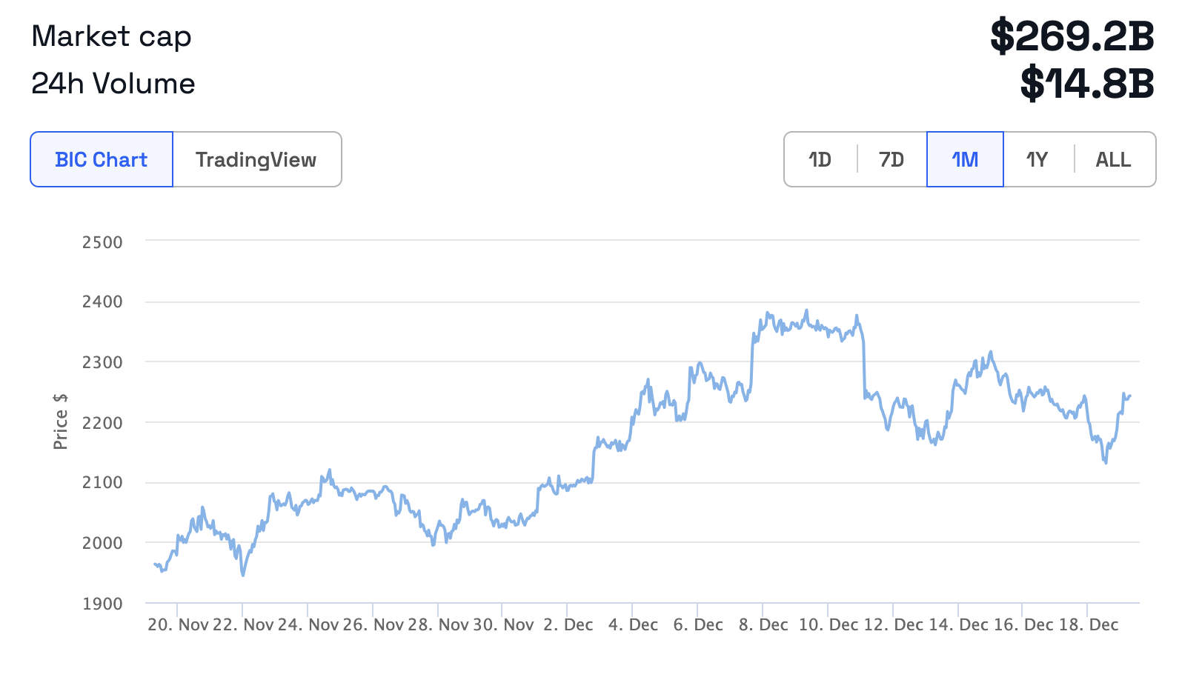
Task: Click the 20. Nov date axis label
Action: click(178, 624)
